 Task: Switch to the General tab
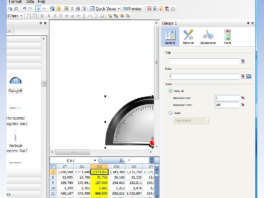coord(170,37)
